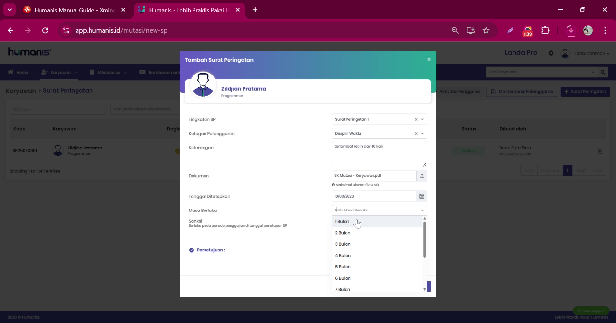Click the SK Mutasi - Karyawan.pdf field
Screen dimensions: 616x323
tap(374, 176)
